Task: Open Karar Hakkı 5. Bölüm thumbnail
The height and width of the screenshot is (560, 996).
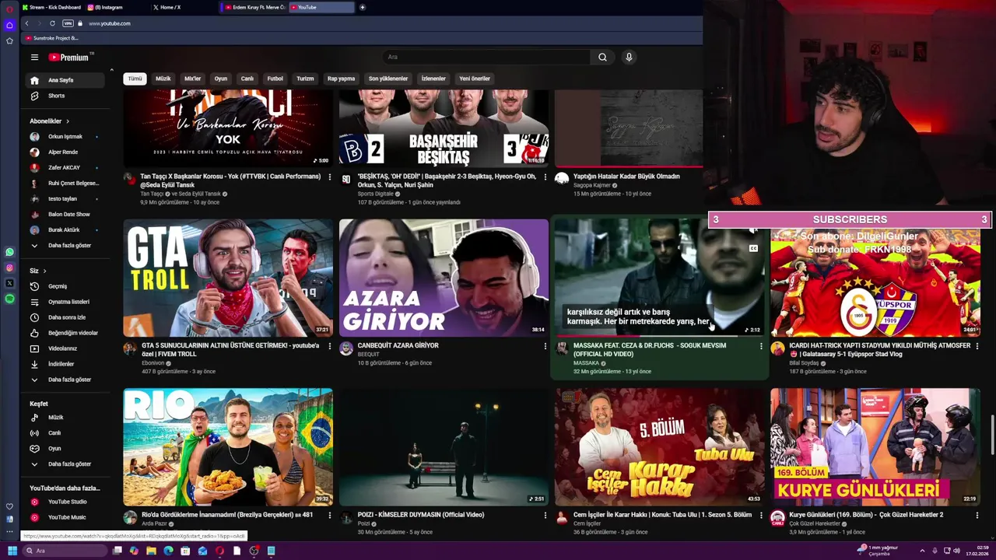Action: (x=660, y=447)
